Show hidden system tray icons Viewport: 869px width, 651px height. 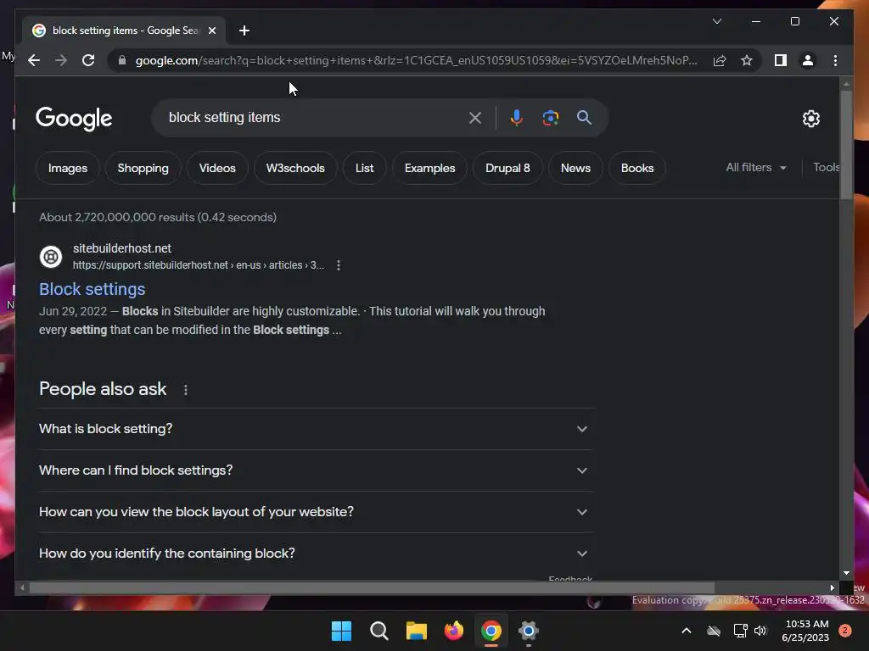point(686,631)
